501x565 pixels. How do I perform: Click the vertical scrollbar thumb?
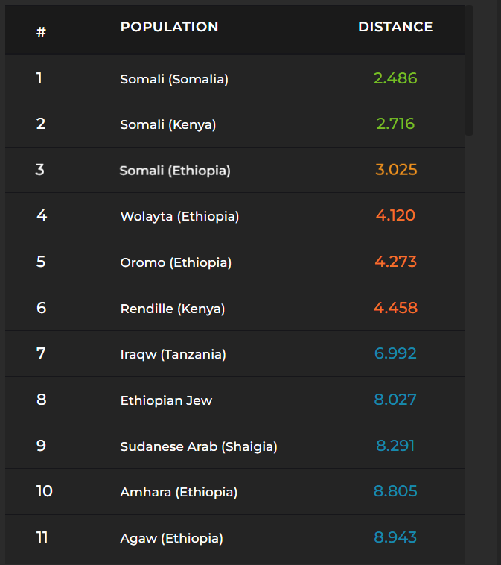[469, 70]
